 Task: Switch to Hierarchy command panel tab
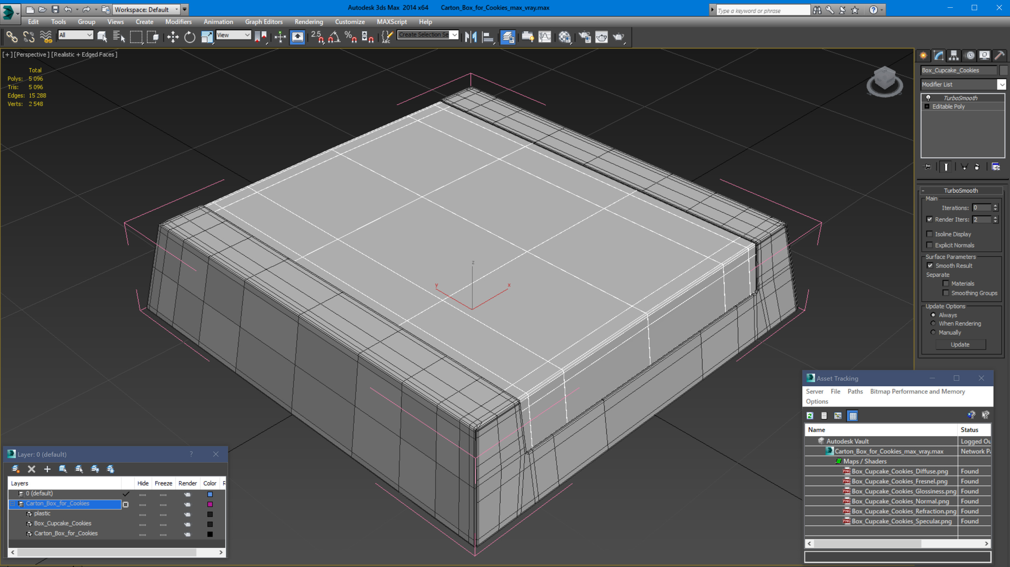[x=954, y=56]
